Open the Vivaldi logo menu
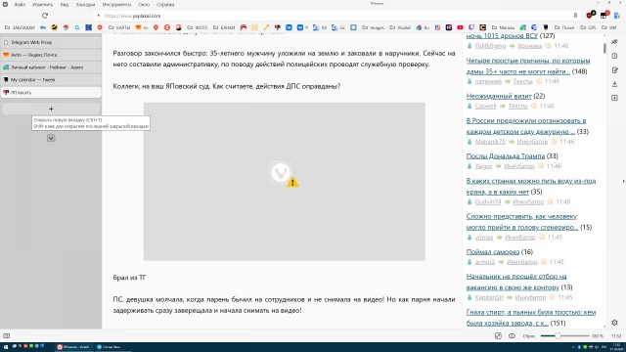Image resolution: width=626 pixels, height=352 pixels. point(5,4)
